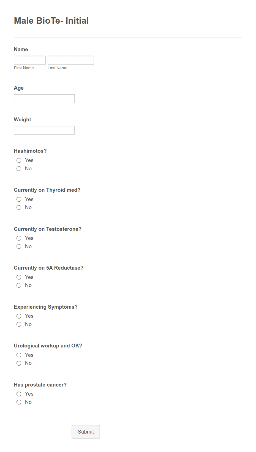Click the Age input field
The height and width of the screenshot is (452, 256).
point(44,98)
